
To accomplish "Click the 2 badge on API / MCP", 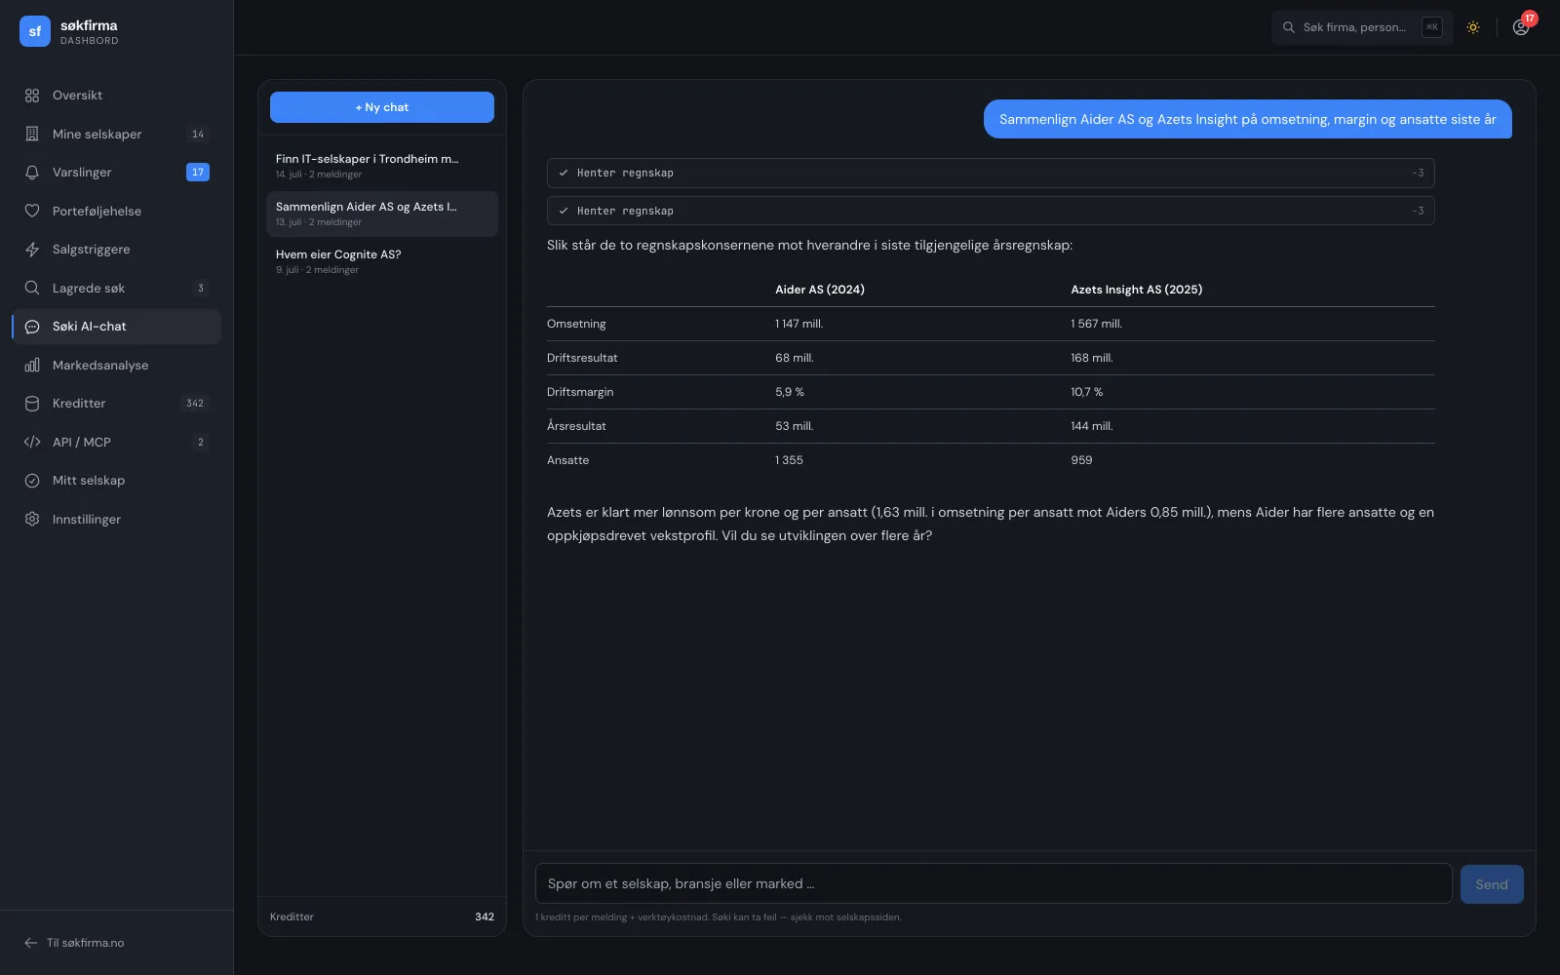I will coord(201,443).
